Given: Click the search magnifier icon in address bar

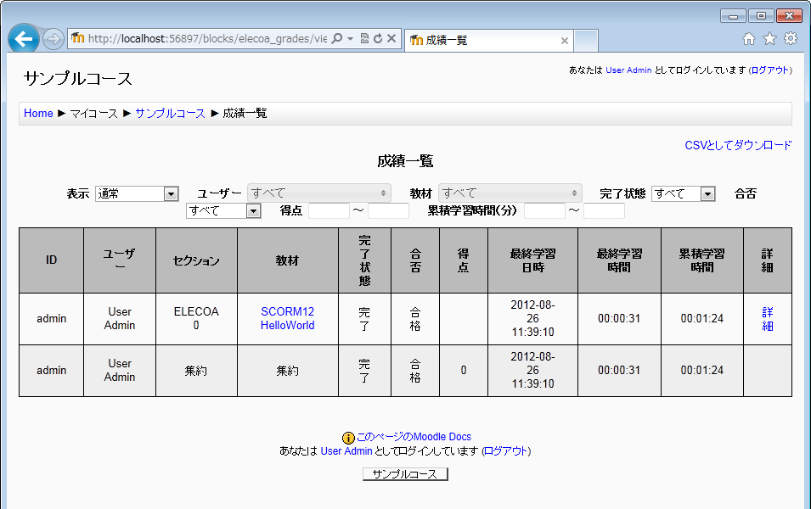Looking at the screenshot, I should (x=337, y=38).
